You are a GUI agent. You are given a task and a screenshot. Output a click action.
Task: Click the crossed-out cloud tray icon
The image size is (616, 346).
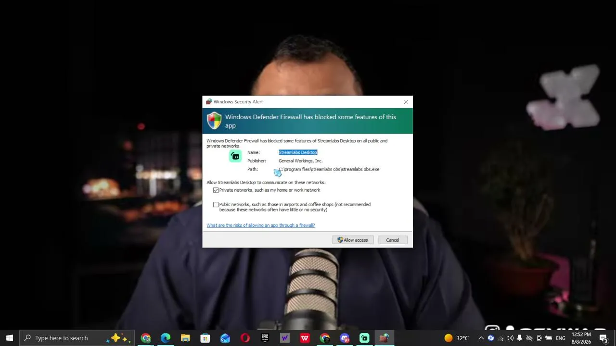(x=529, y=338)
